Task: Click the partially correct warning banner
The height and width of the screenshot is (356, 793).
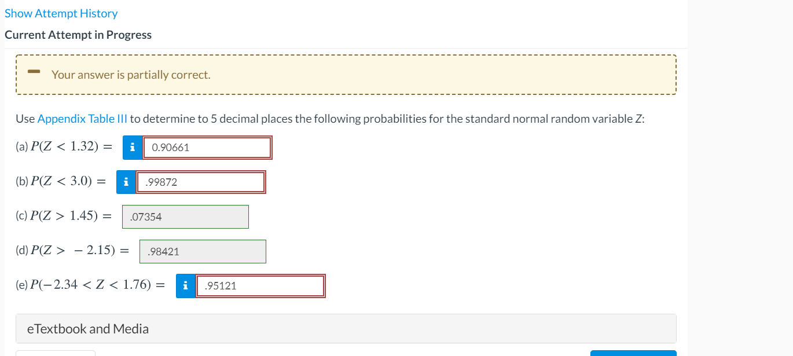Action: click(x=346, y=74)
